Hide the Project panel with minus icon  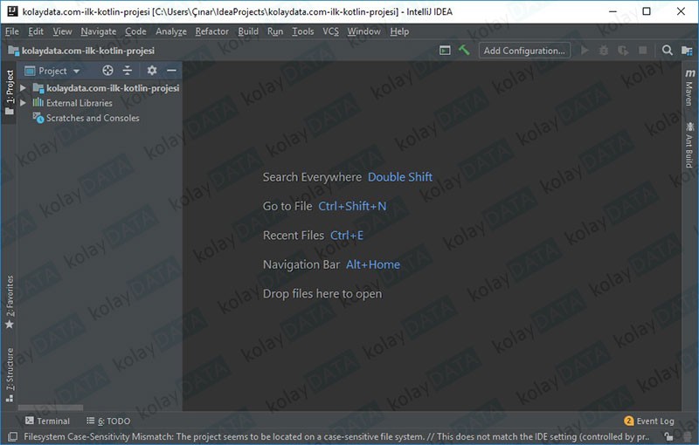click(x=171, y=71)
